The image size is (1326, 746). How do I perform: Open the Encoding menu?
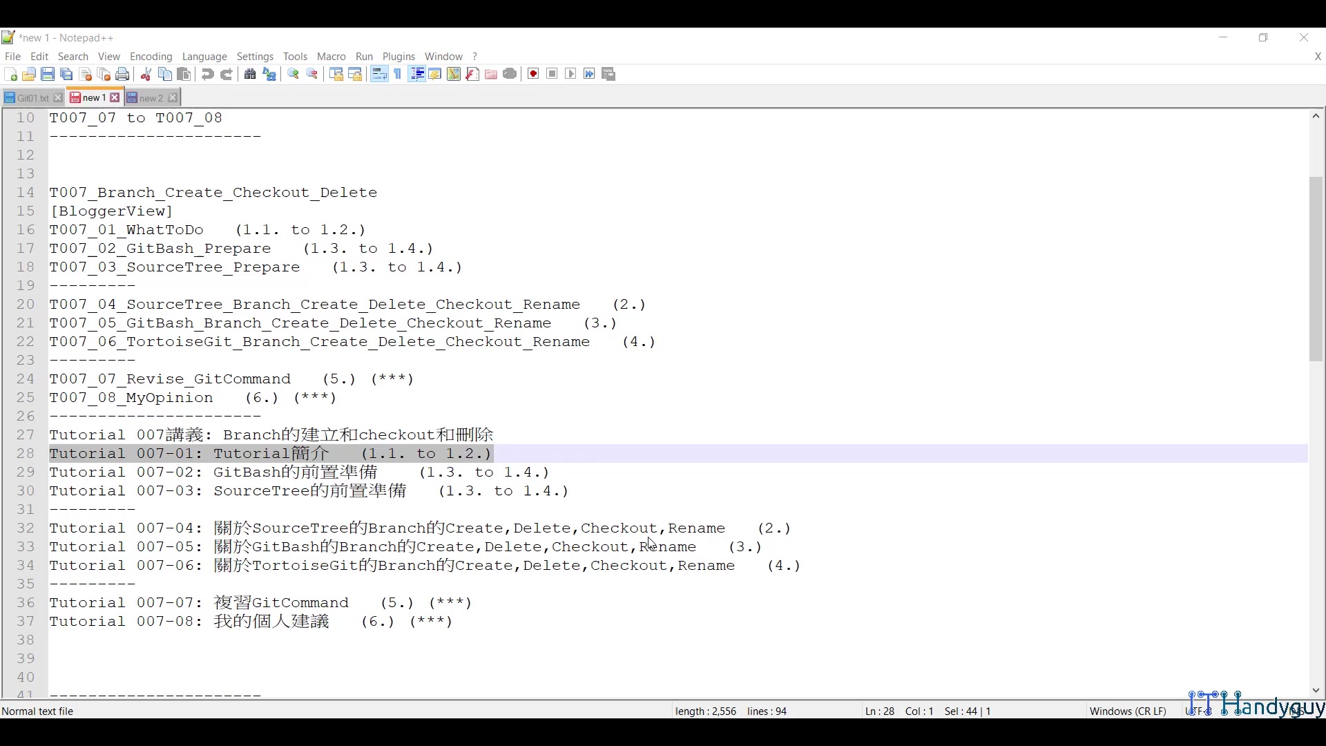(151, 57)
